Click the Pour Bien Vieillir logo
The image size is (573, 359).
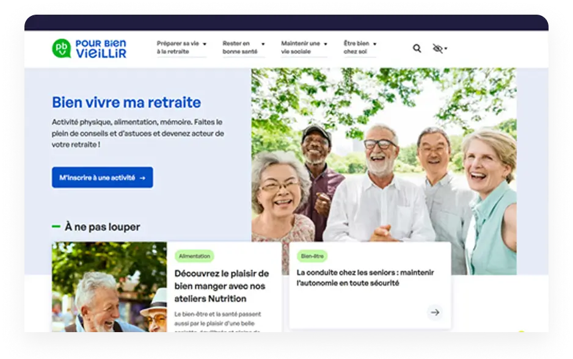point(89,49)
